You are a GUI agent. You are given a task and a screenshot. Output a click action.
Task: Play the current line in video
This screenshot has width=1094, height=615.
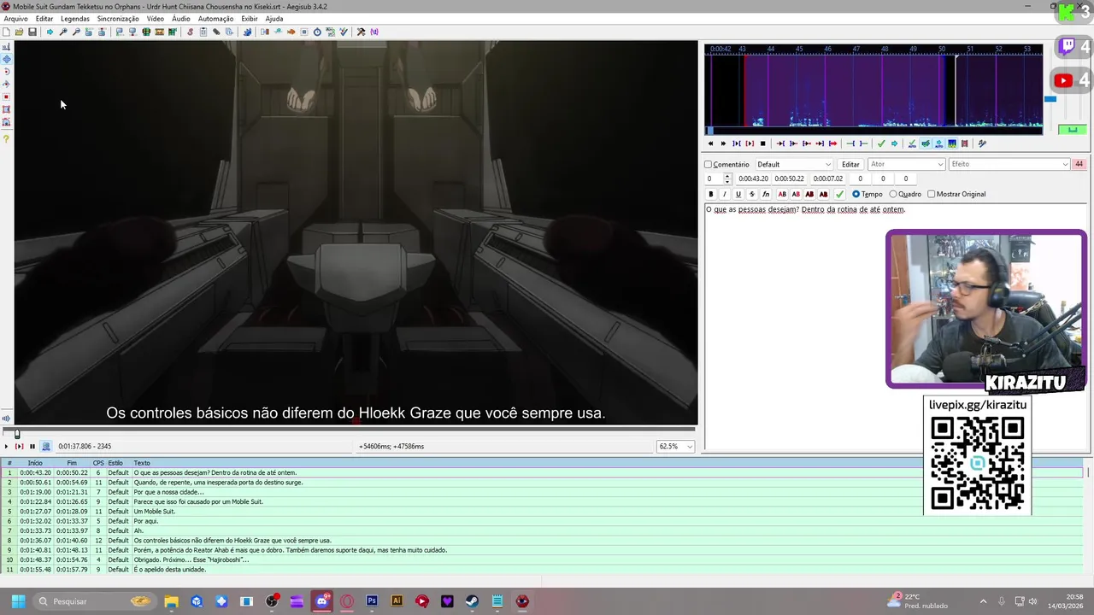click(19, 446)
